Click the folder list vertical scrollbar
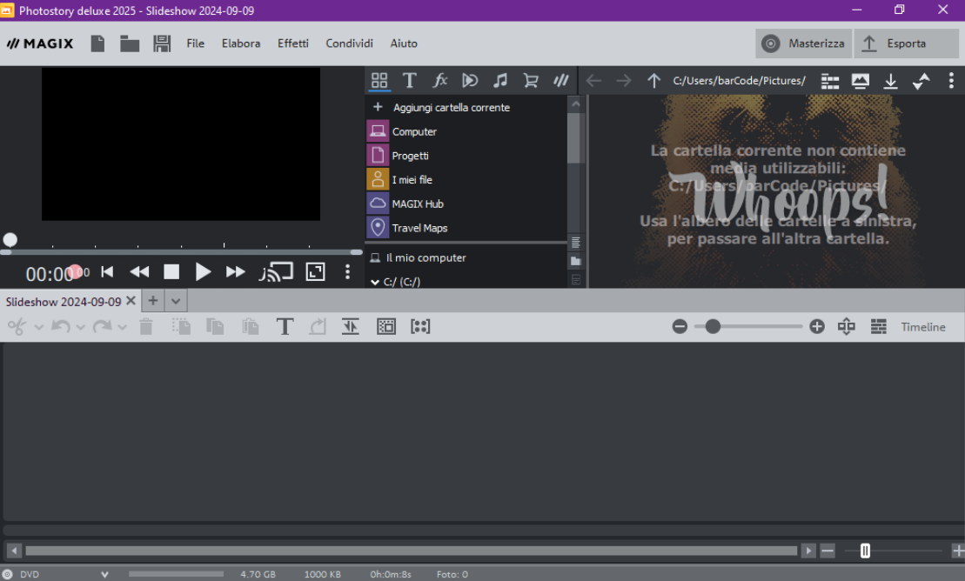This screenshot has width=965, height=581. point(575,138)
